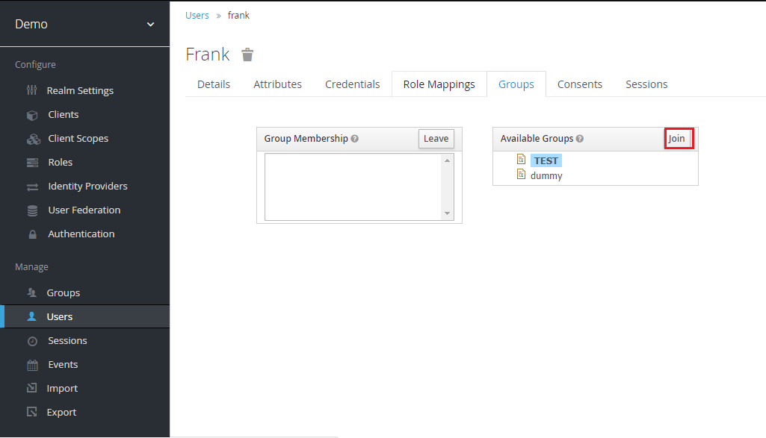Click the Users person icon in sidebar
This screenshot has height=438, width=766.
(x=31, y=316)
